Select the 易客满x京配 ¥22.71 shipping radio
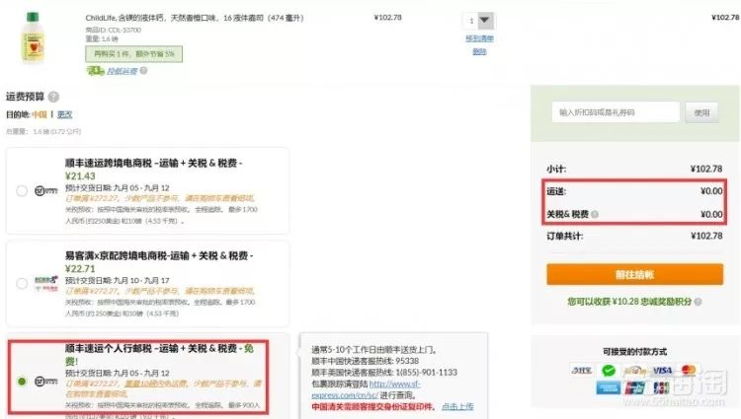The image size is (741, 419). click(22, 283)
